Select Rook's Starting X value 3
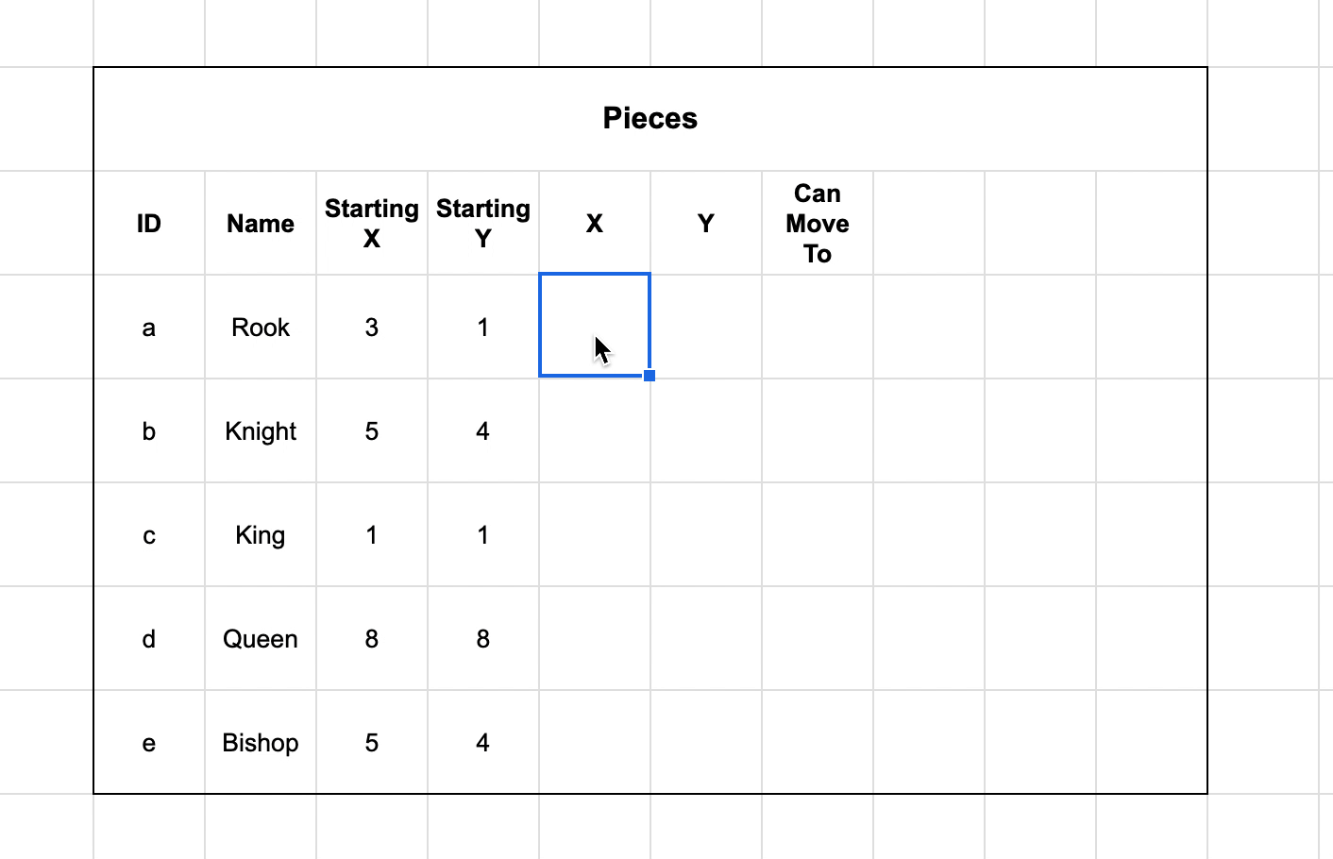This screenshot has height=859, width=1333. pyautogui.click(x=372, y=328)
